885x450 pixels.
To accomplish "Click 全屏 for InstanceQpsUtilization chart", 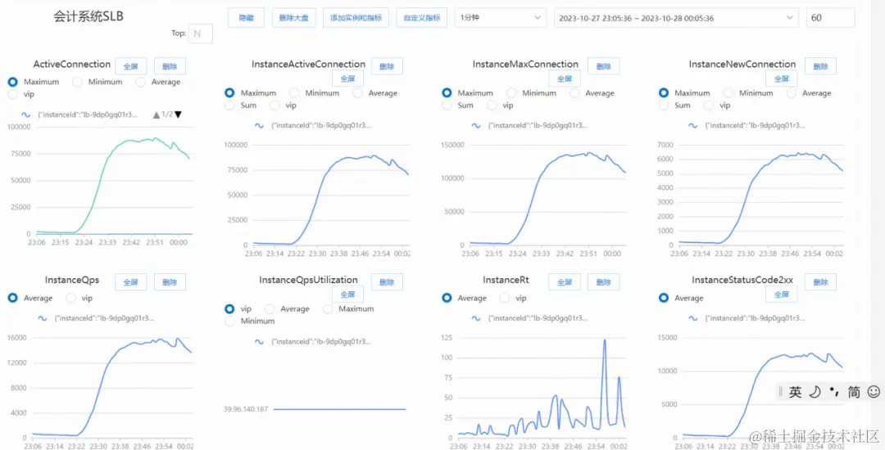I will (347, 294).
